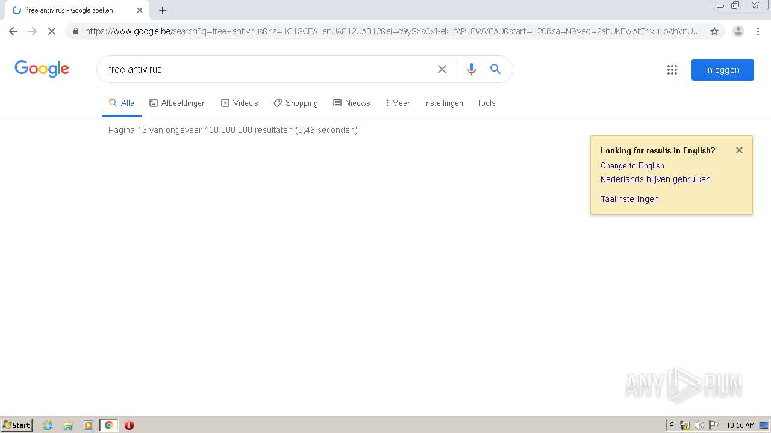
Task: Stop loading the page
Action: click(x=52, y=31)
